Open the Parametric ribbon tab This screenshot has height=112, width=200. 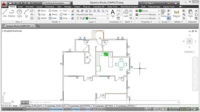tap(50, 7)
